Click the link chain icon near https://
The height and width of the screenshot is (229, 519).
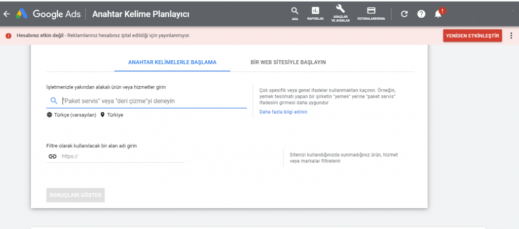(x=53, y=156)
